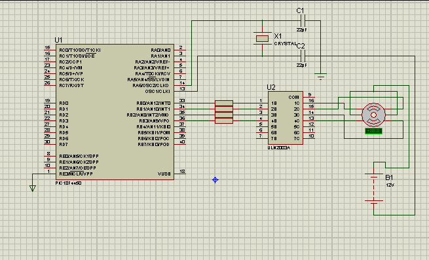
Task: Click the RC0/T1OSO/T1CKI pin label
Action: point(80,50)
